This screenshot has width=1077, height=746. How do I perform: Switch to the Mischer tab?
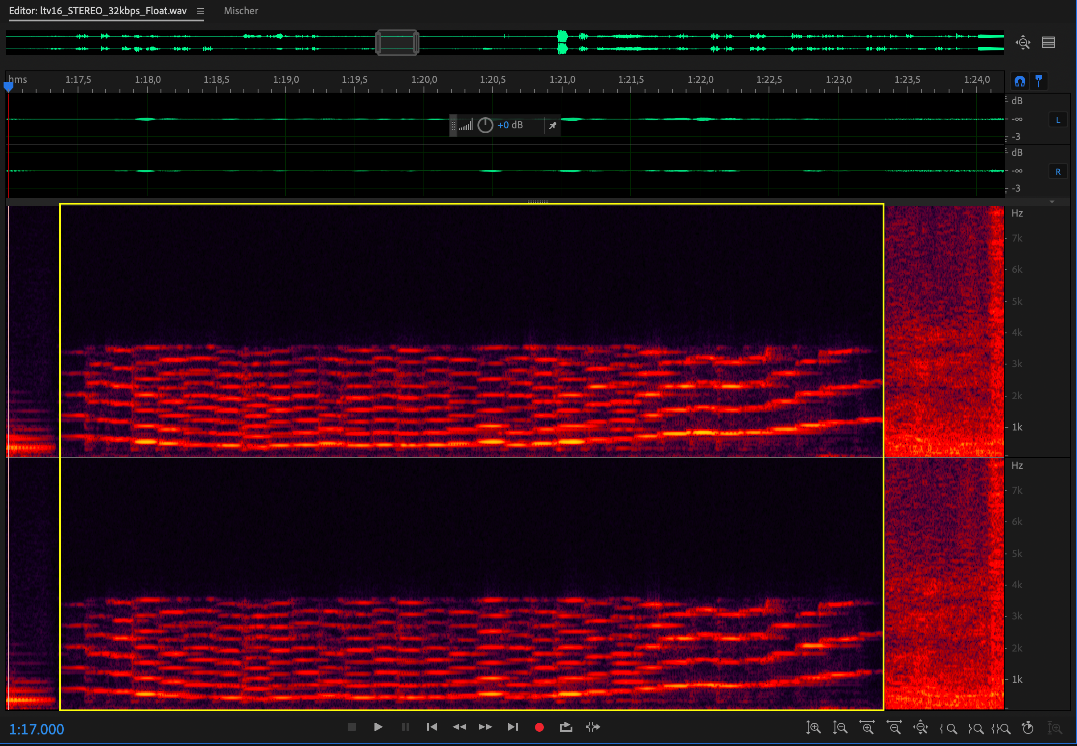pos(241,11)
